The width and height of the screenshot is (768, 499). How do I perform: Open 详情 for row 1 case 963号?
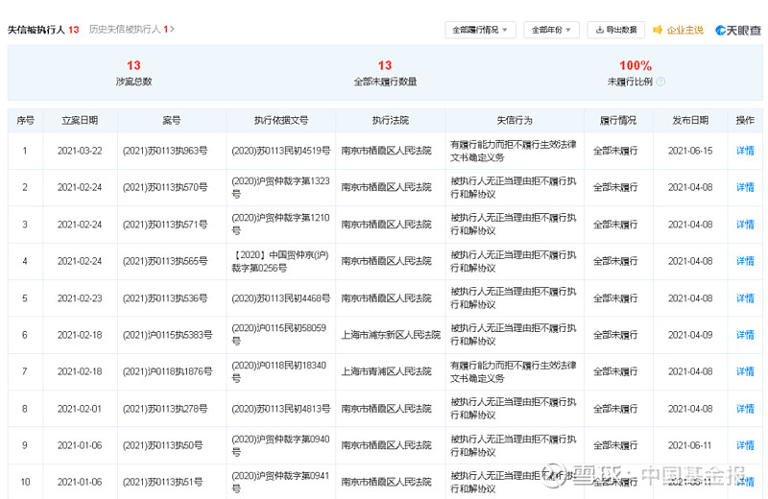(x=745, y=151)
